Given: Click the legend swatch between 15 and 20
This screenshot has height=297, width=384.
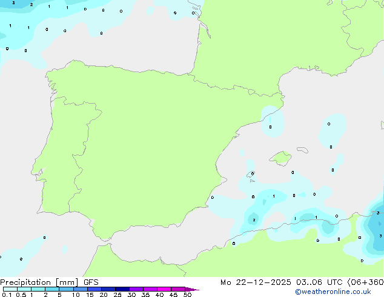Looking at the screenshot, I should [x=94, y=289].
